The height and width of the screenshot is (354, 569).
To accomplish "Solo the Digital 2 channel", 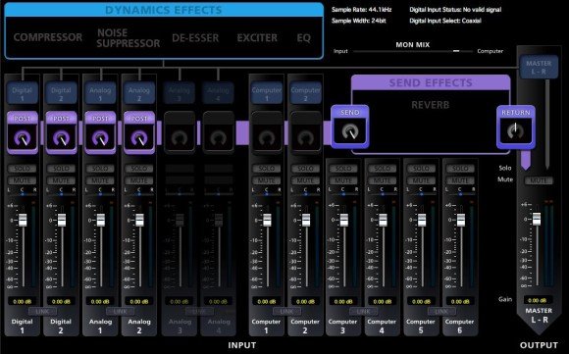I will coord(62,169).
